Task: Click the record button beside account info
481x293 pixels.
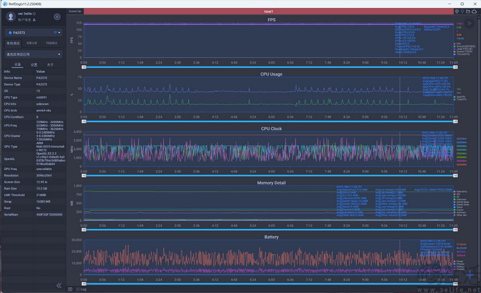Action: (56, 17)
